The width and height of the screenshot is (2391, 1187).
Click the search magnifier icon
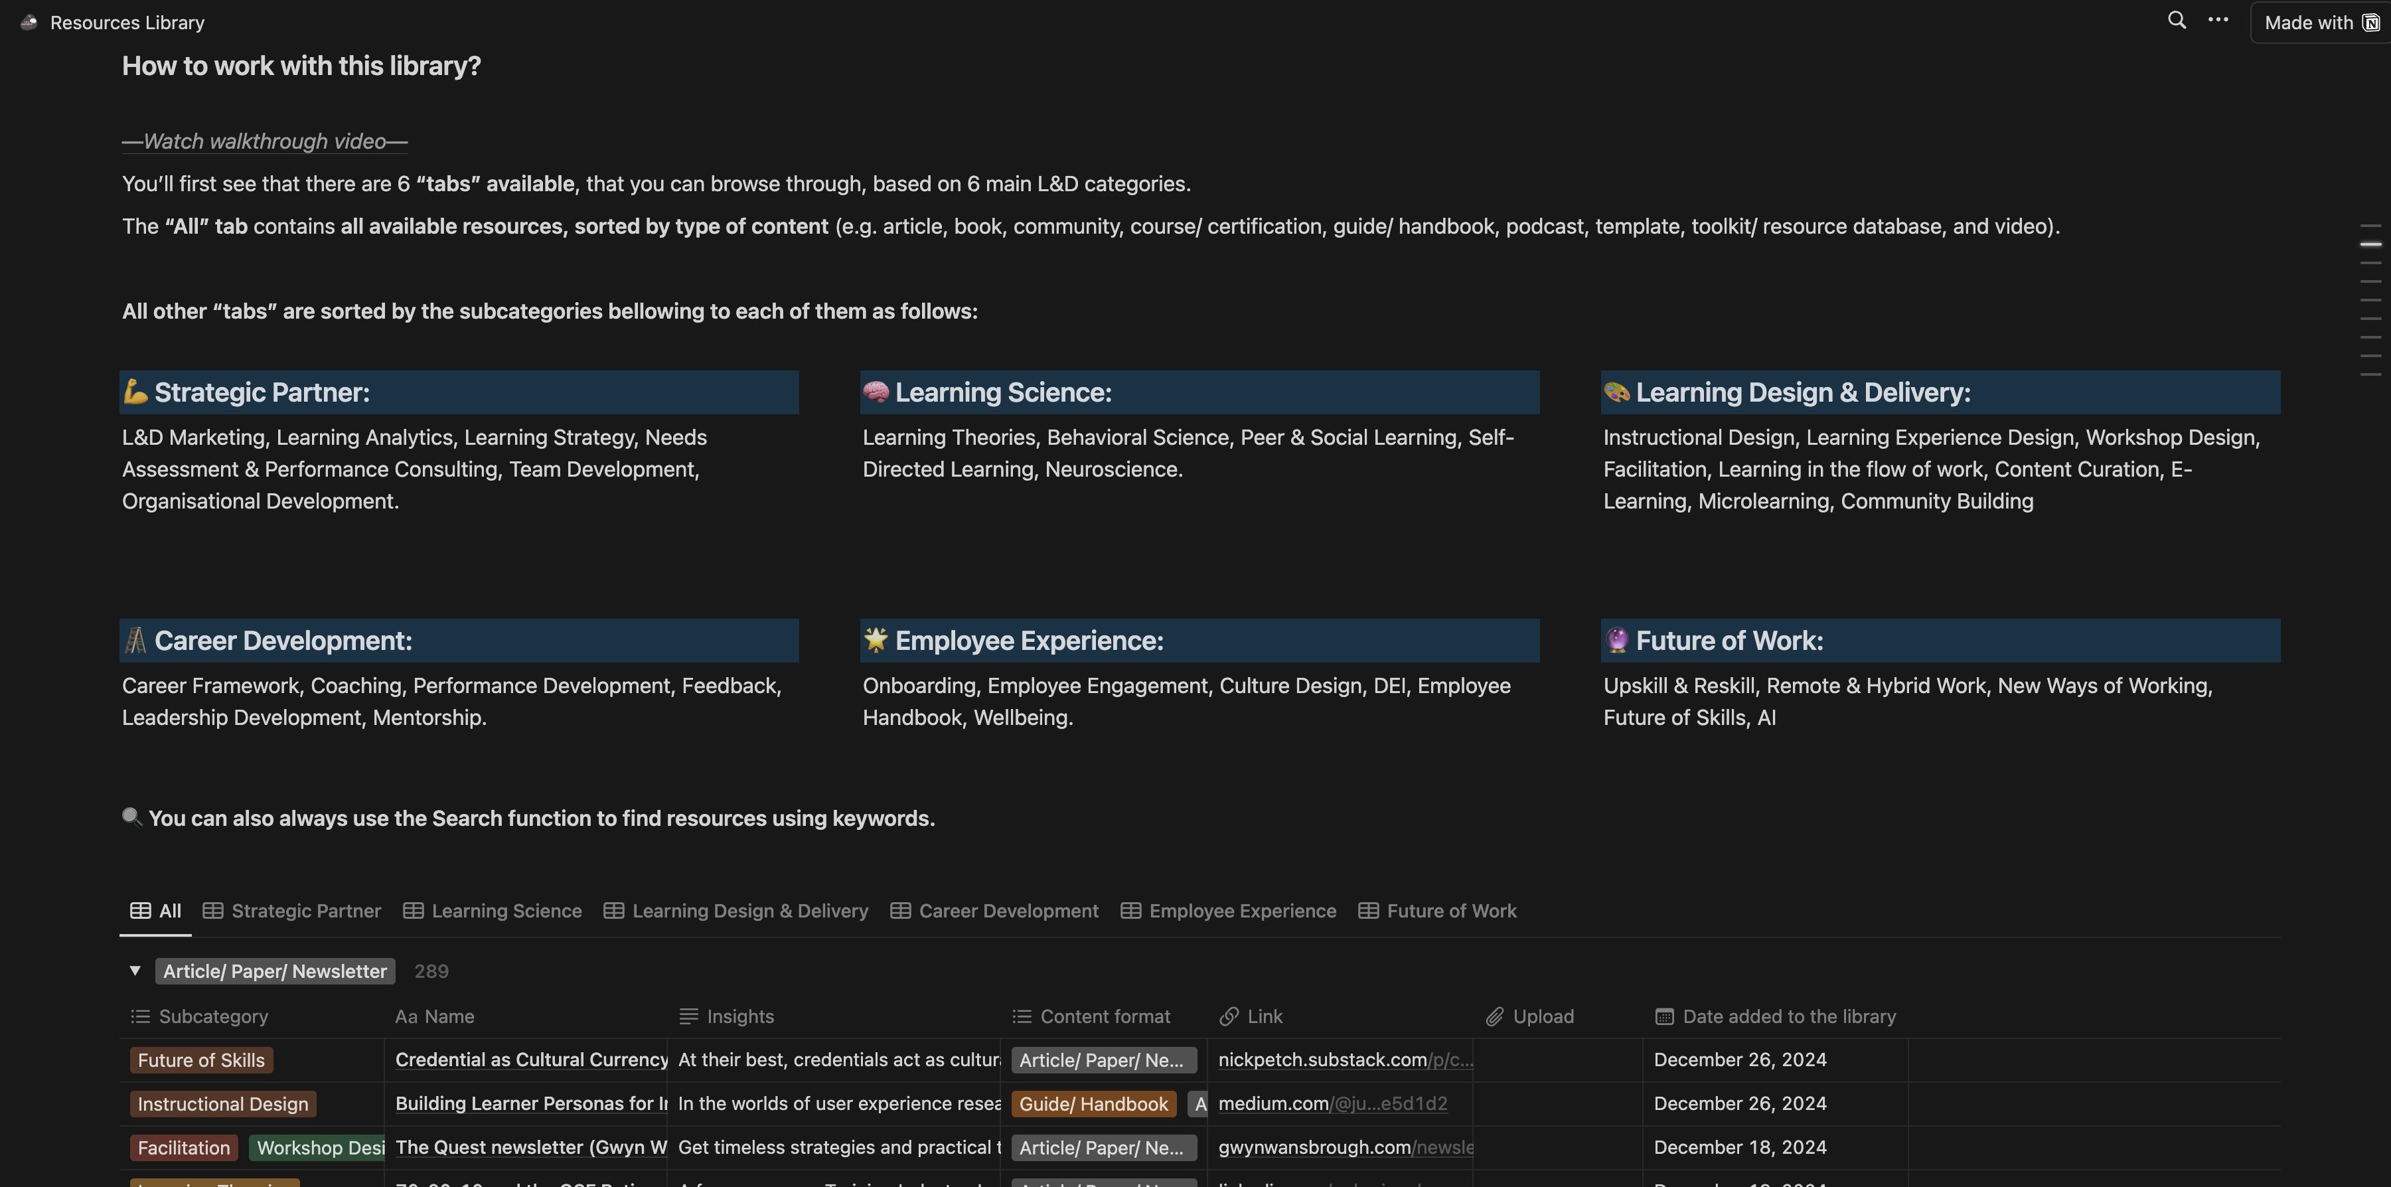2176,21
